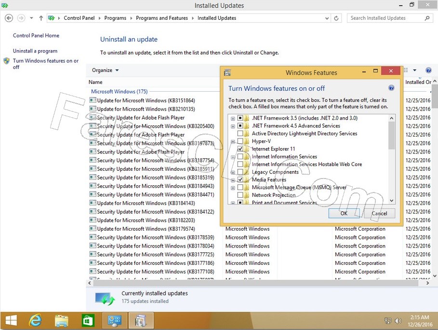Enable Network Projection checkbox
This screenshot has width=438, height=330.
coord(240,195)
